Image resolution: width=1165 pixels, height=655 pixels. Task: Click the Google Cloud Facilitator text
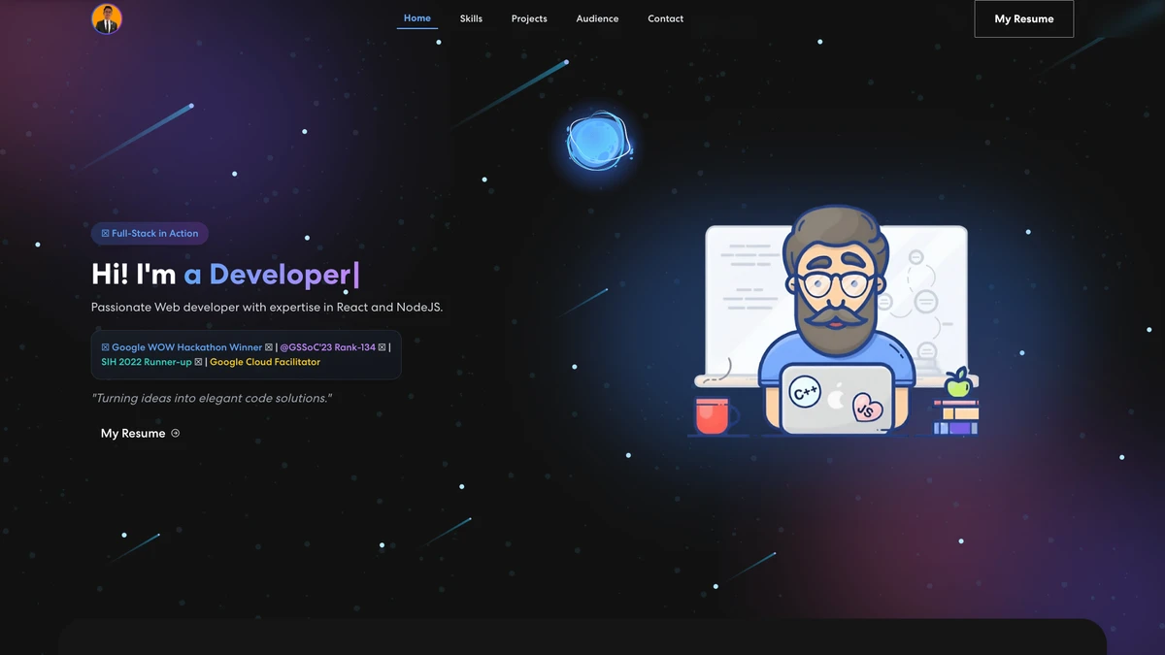[265, 362]
